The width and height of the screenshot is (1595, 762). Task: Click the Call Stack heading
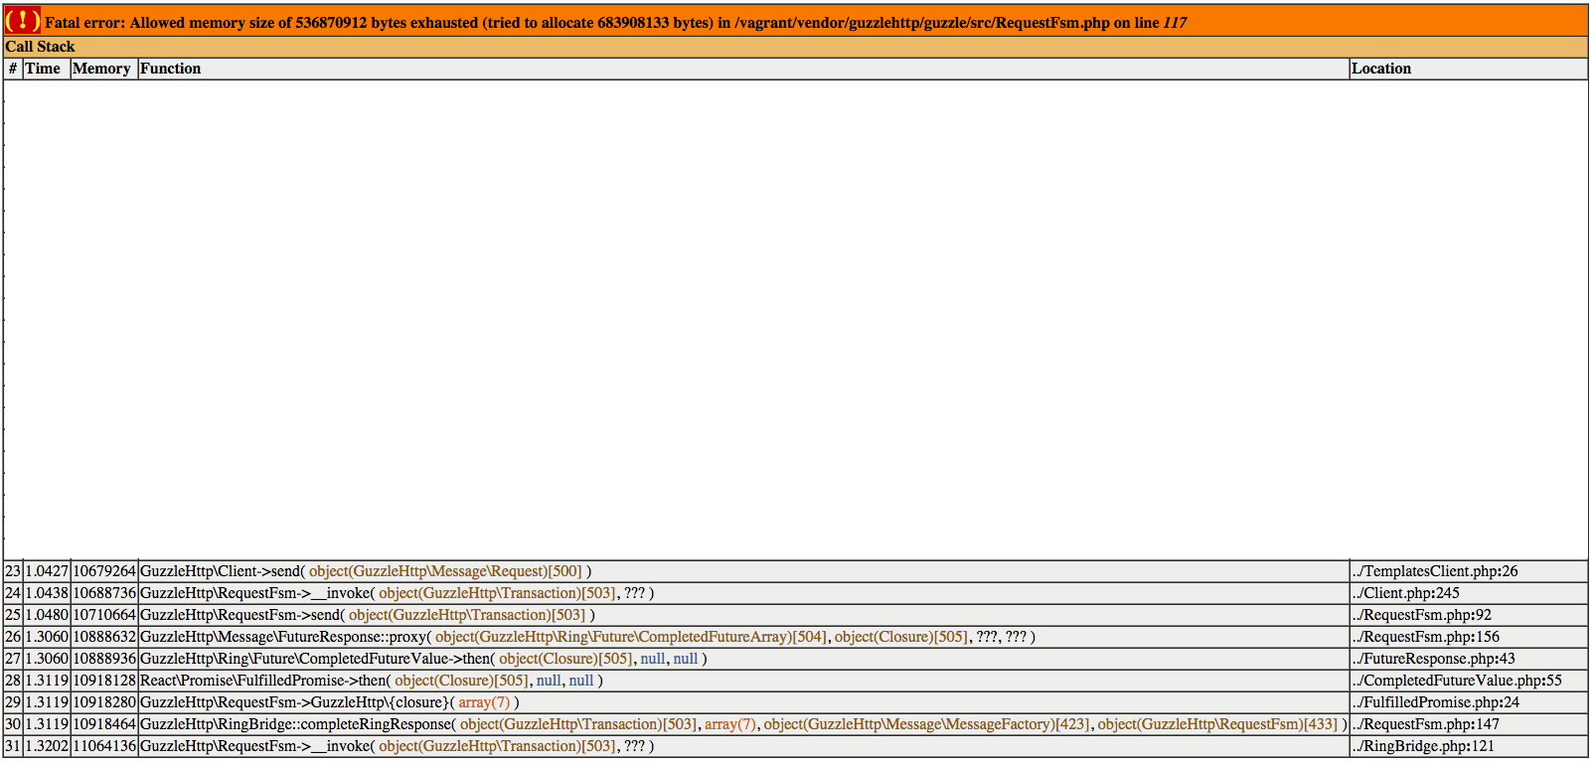[x=40, y=47]
